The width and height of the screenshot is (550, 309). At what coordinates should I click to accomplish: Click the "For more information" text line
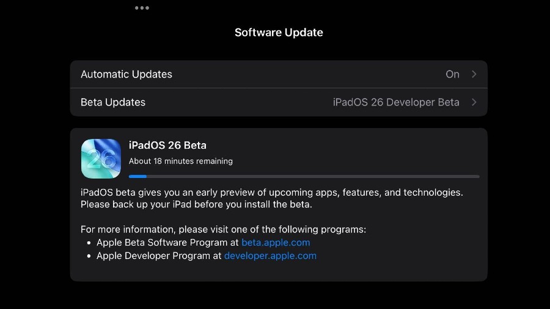point(224,230)
